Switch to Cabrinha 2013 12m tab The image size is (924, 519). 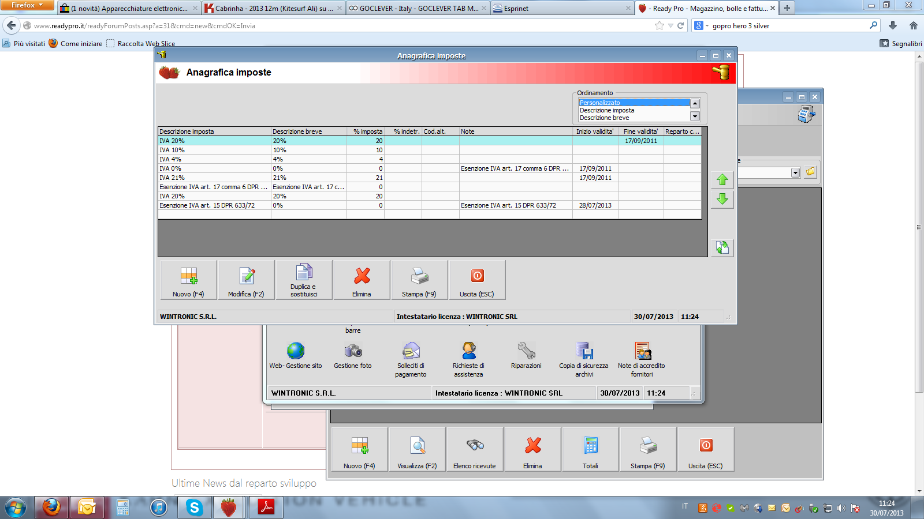point(273,8)
